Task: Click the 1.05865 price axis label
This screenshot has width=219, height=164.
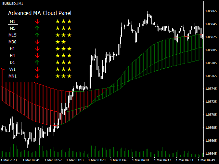Action: 211,11
